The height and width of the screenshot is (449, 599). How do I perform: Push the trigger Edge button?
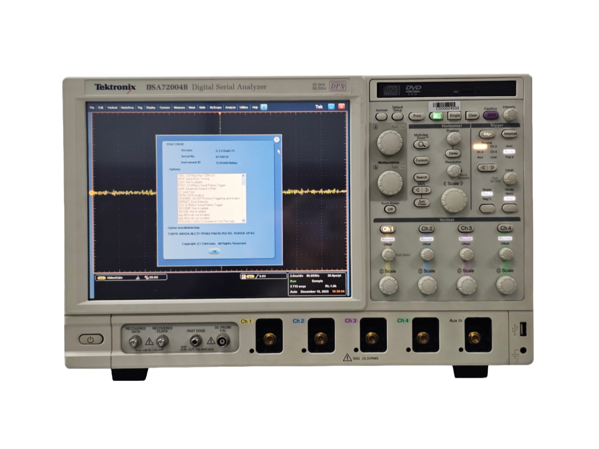(487, 134)
